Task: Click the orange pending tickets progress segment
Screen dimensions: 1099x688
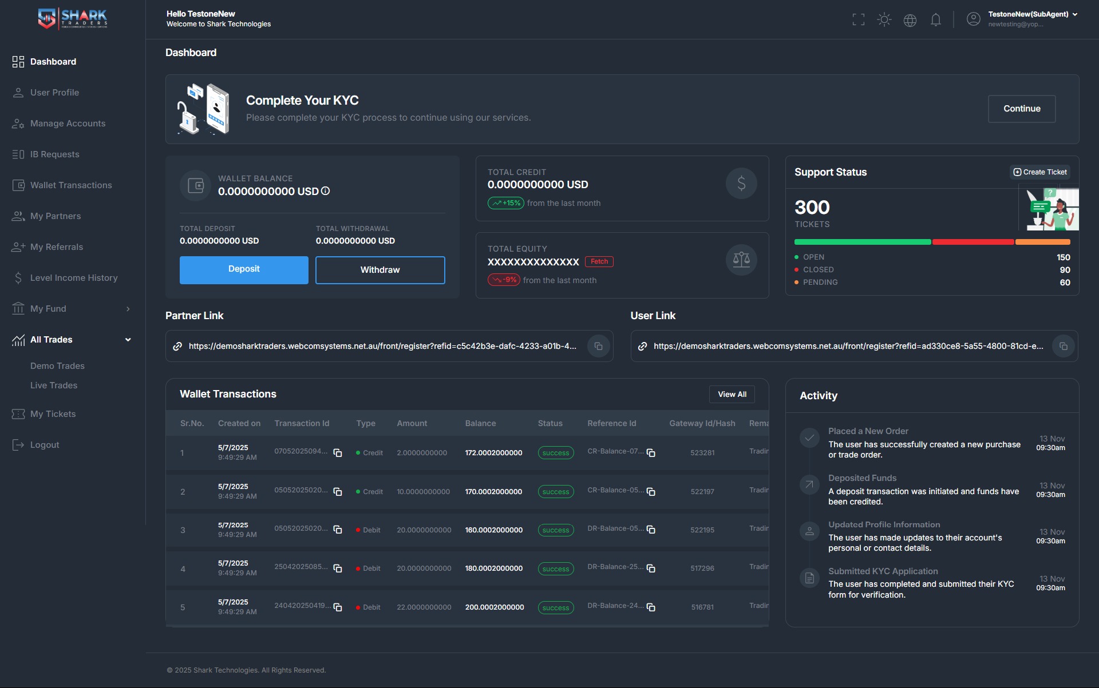Action: coord(1043,242)
